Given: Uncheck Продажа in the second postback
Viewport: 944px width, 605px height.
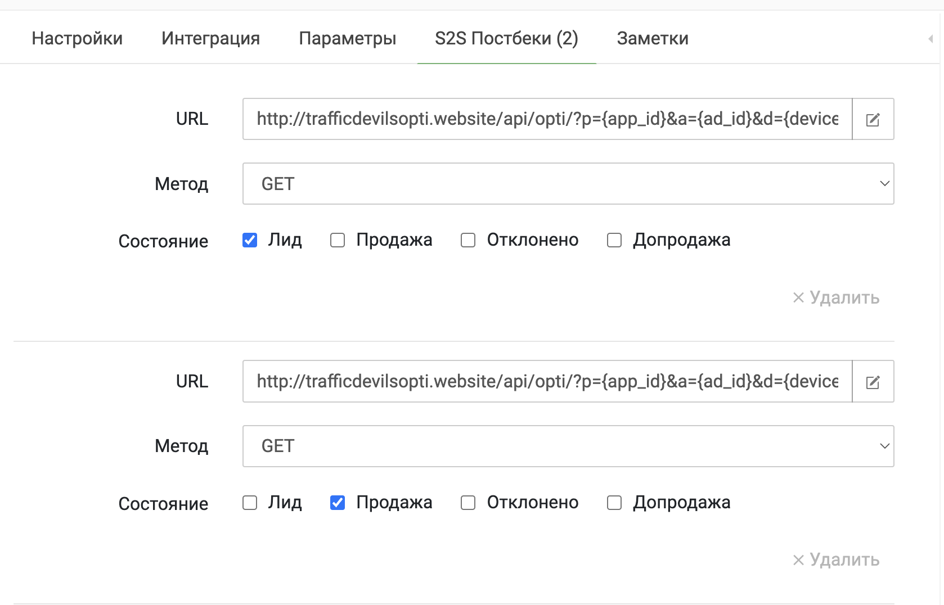Looking at the screenshot, I should [338, 503].
